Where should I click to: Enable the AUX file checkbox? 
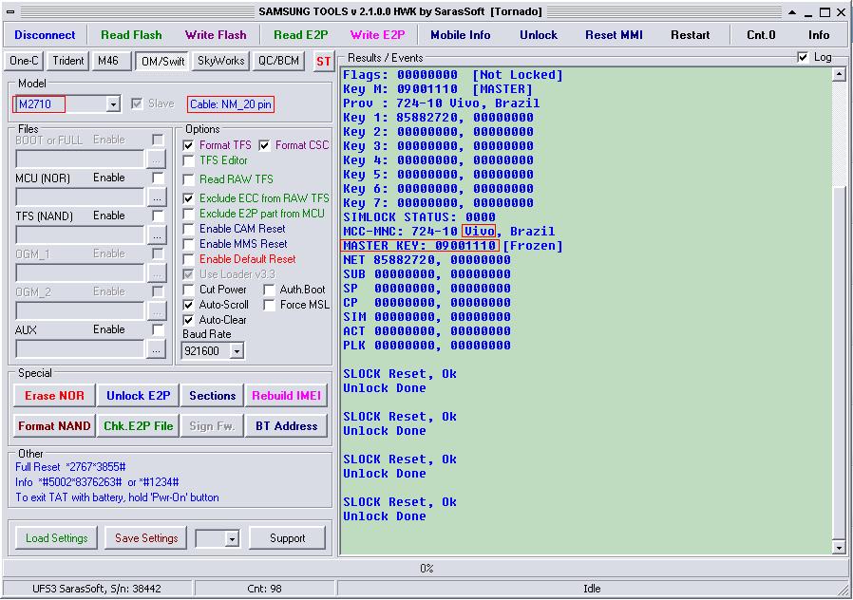158,329
